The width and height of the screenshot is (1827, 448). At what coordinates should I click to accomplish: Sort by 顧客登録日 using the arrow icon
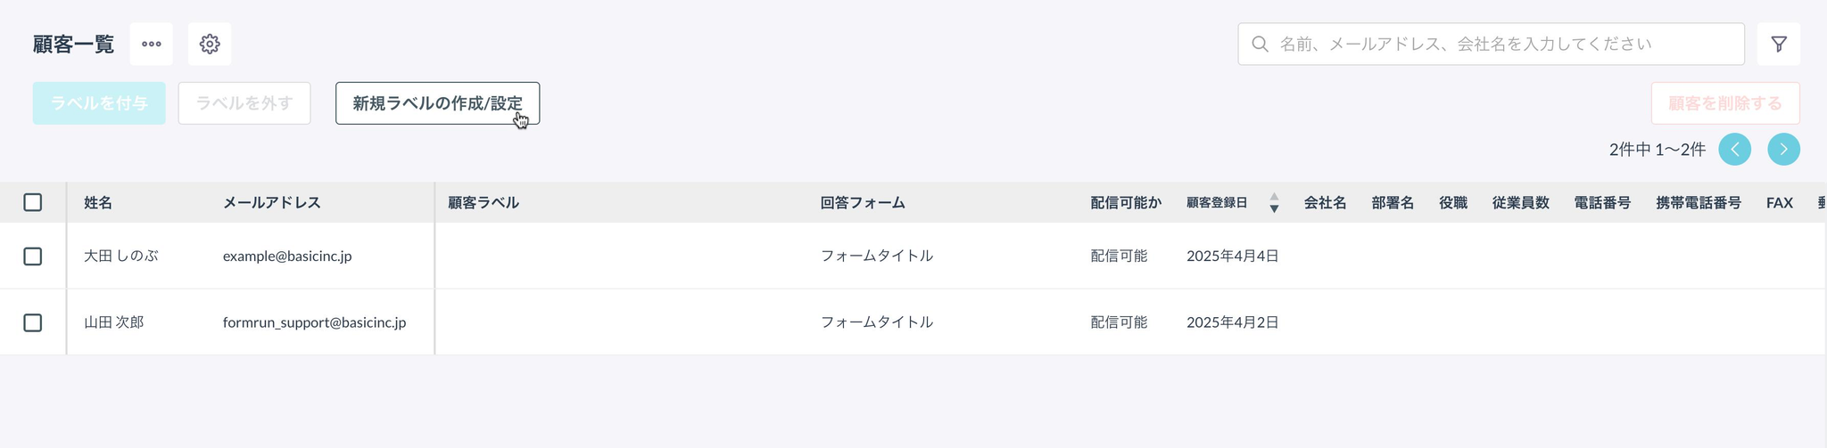click(1274, 202)
